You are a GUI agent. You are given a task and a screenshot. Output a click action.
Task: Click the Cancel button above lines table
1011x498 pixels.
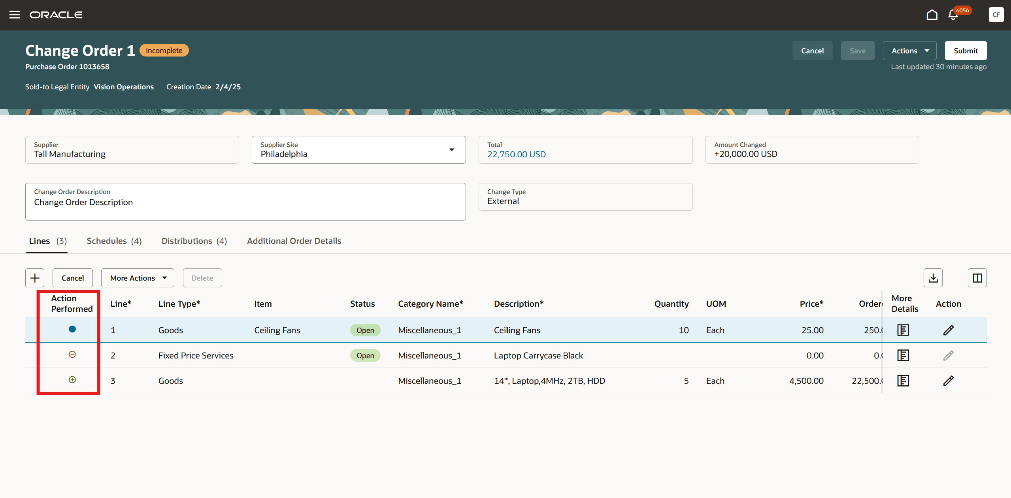pos(72,278)
